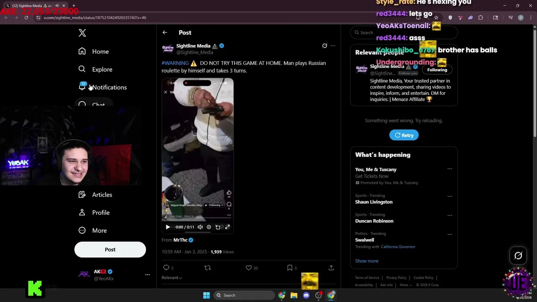Image resolution: width=537 pixels, height=302 pixels.
Task: Open the Duncan Robinson trending topic
Action: coord(374,221)
